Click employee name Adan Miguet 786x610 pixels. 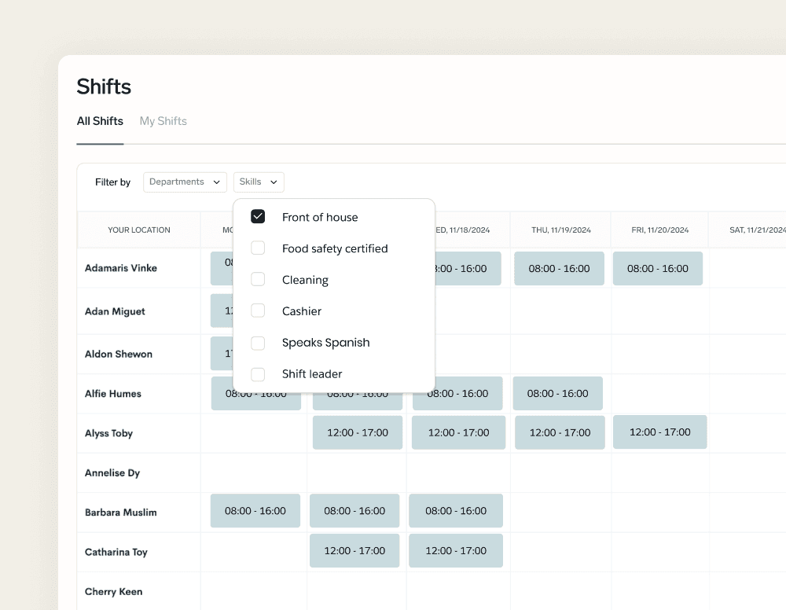pyautogui.click(x=115, y=311)
